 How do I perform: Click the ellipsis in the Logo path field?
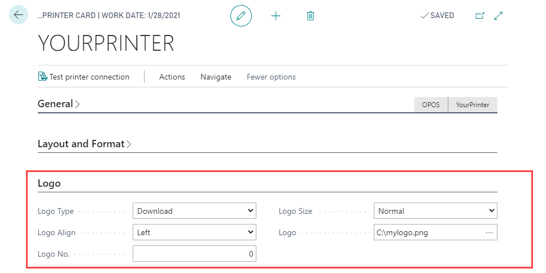tap(489, 232)
